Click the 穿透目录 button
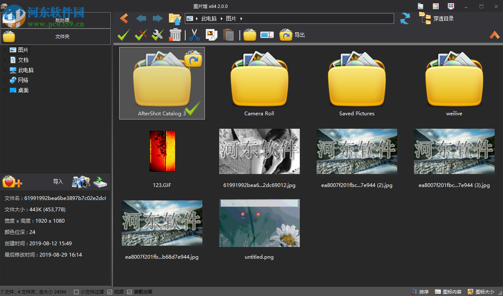 point(437,18)
